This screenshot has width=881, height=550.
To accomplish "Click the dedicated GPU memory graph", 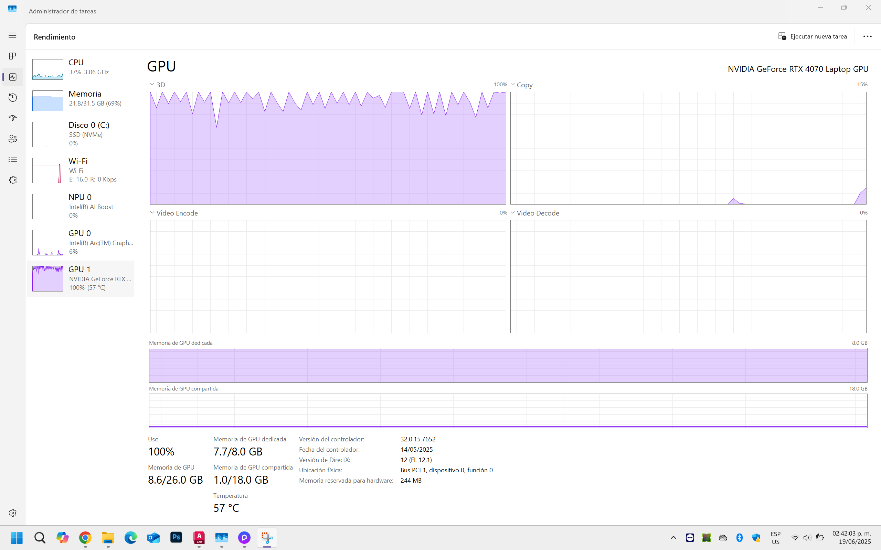I will [x=508, y=365].
